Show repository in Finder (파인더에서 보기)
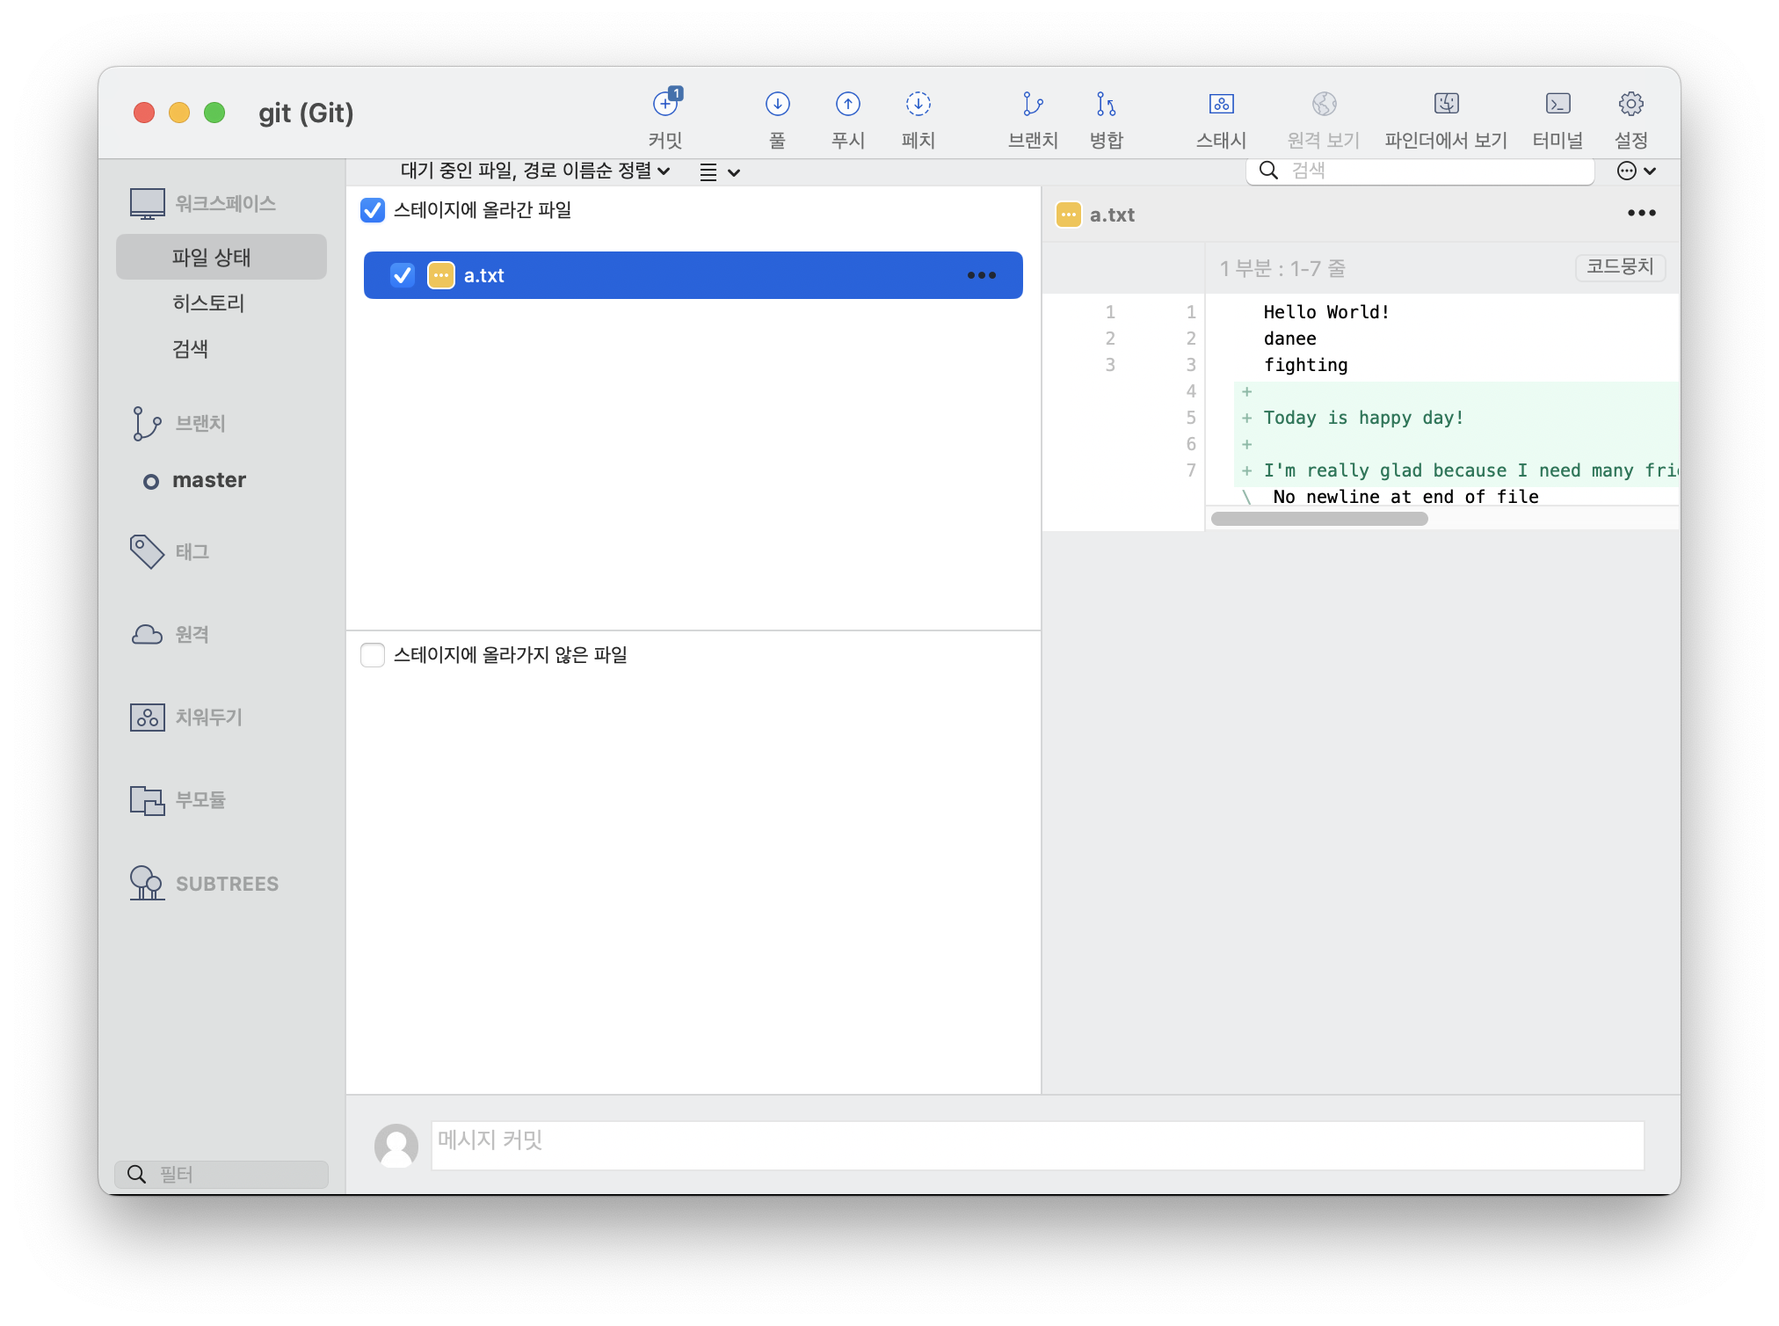This screenshot has height=1326, width=1779. [1446, 105]
